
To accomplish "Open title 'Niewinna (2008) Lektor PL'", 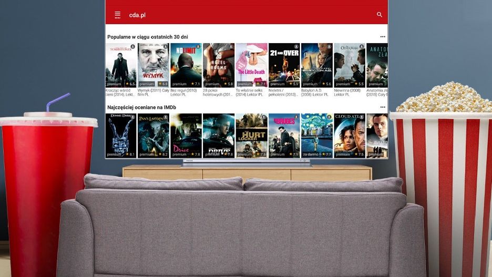I will [x=347, y=92].
